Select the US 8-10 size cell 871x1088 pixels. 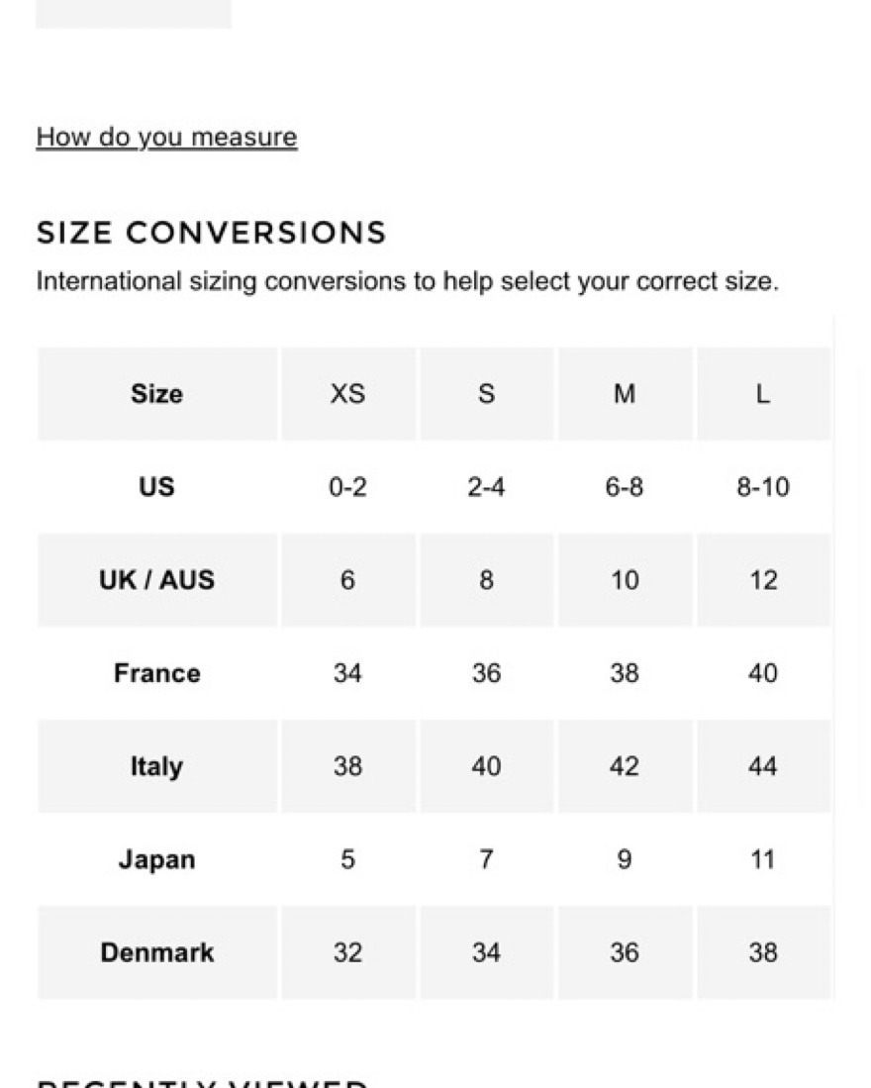763,487
